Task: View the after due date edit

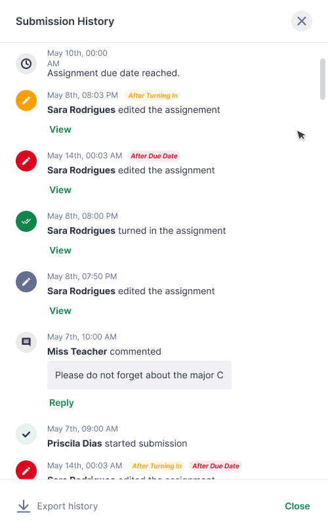Action: point(60,190)
